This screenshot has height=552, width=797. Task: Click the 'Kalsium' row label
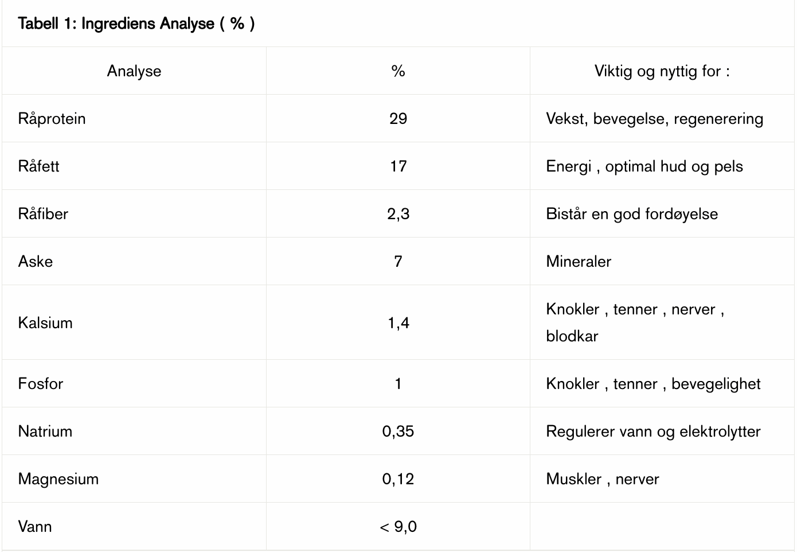pos(45,322)
